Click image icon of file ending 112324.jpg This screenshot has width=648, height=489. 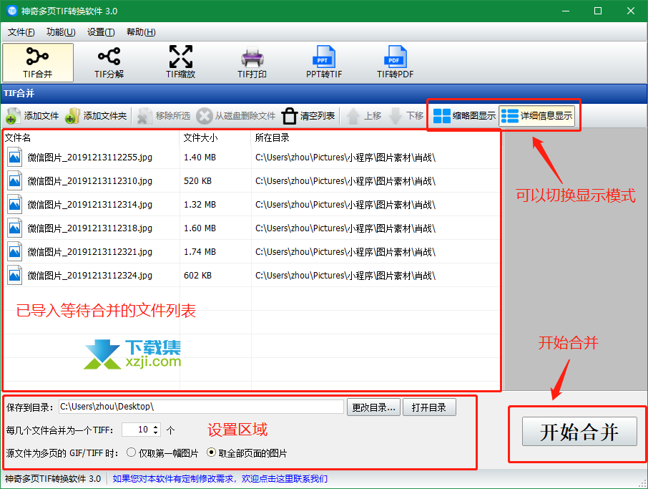14,275
